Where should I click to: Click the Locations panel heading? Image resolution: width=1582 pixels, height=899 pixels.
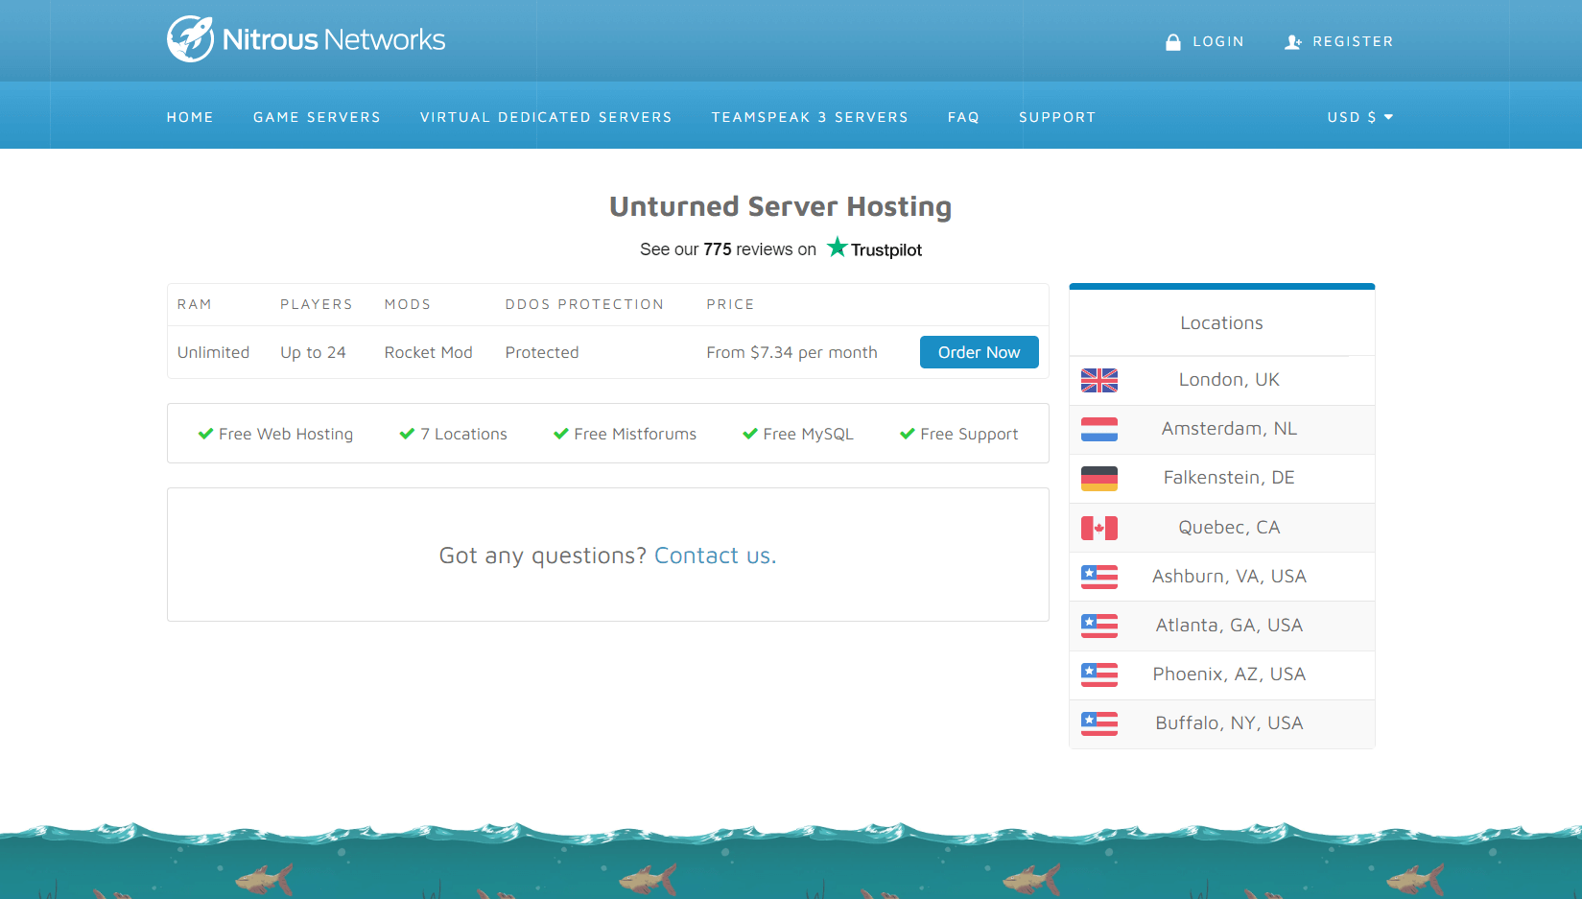pyautogui.click(x=1221, y=323)
